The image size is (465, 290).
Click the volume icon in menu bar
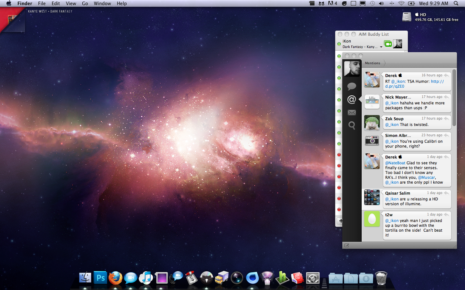[381, 4]
